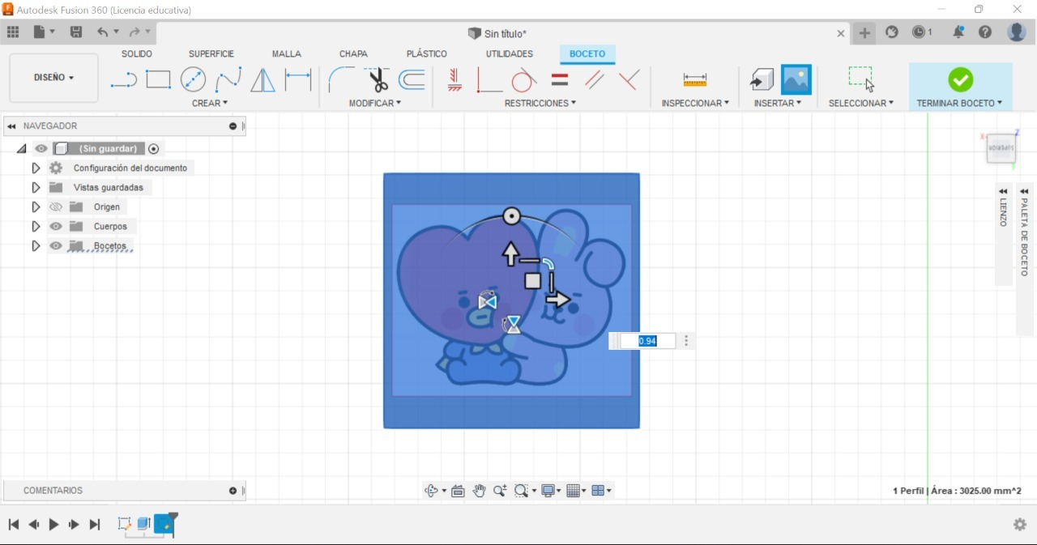The height and width of the screenshot is (545, 1037).
Task: Open the INSERTAR dropdown menu
Action: 778,104
